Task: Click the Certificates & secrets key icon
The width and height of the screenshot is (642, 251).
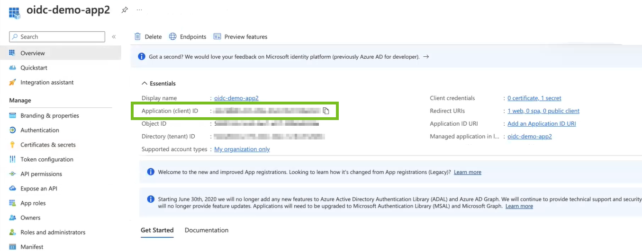Action: [x=12, y=145]
